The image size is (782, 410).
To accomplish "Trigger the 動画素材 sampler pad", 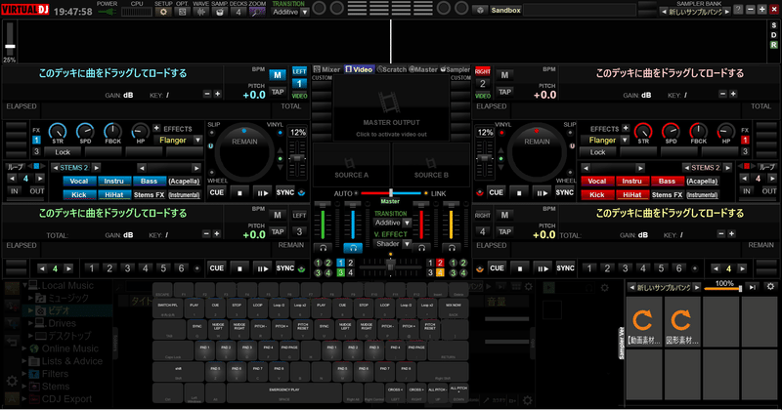I will 644,321.
